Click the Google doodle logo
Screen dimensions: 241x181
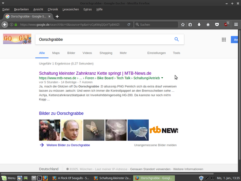coord(17,39)
